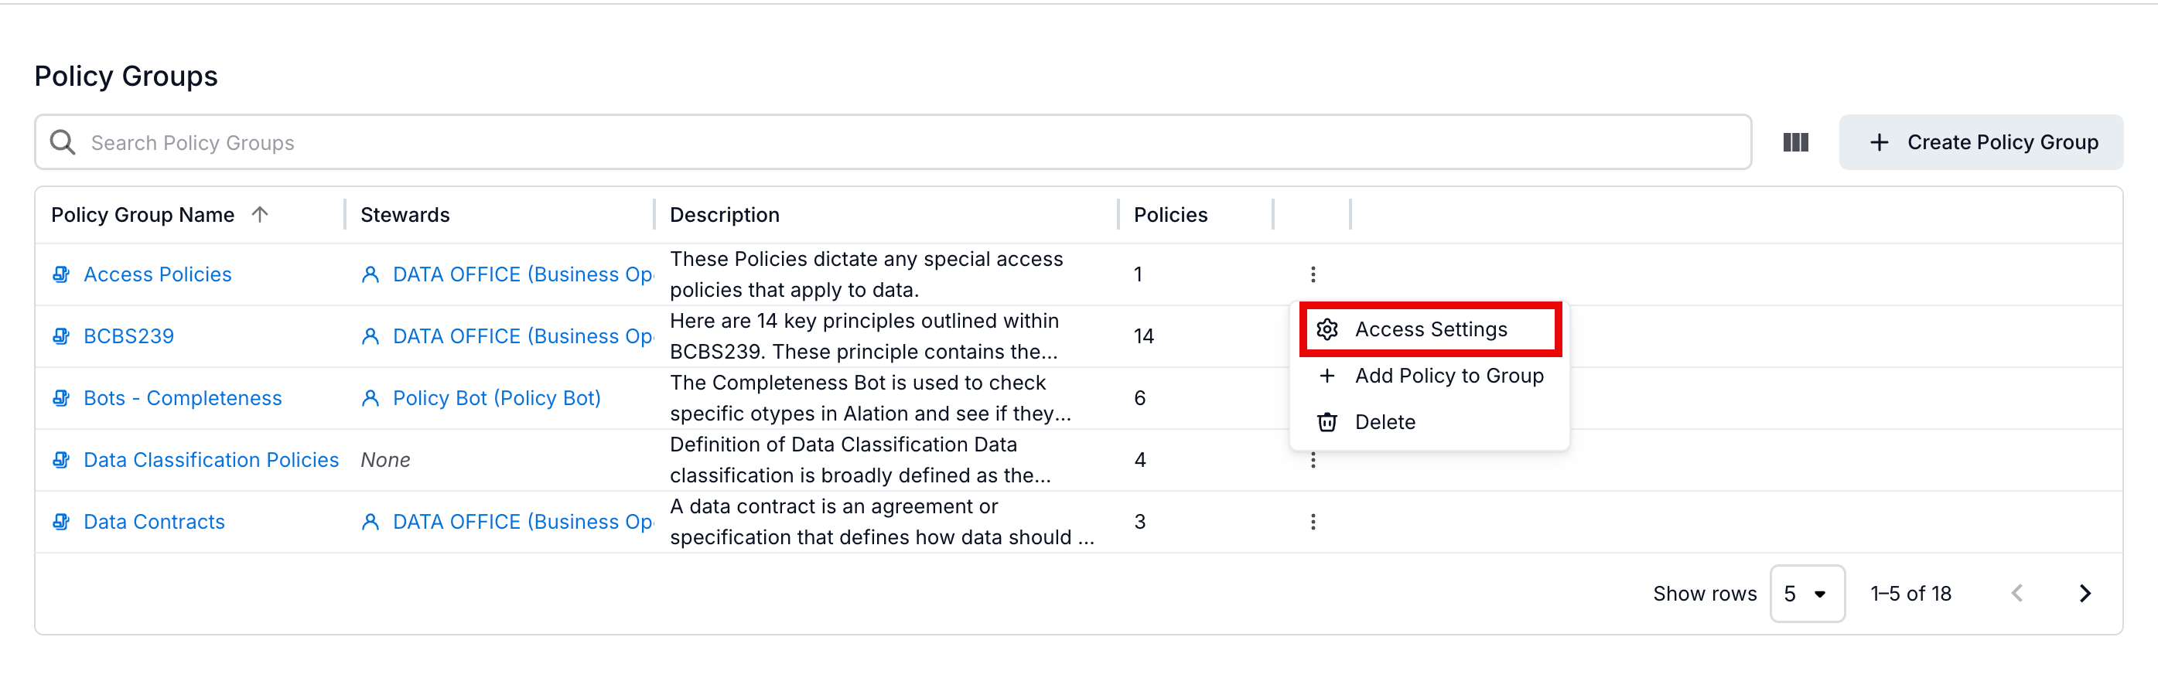This screenshot has height=688, width=2158.
Task: Click the plus icon beside Add Policy to Group
Action: [x=1328, y=376]
